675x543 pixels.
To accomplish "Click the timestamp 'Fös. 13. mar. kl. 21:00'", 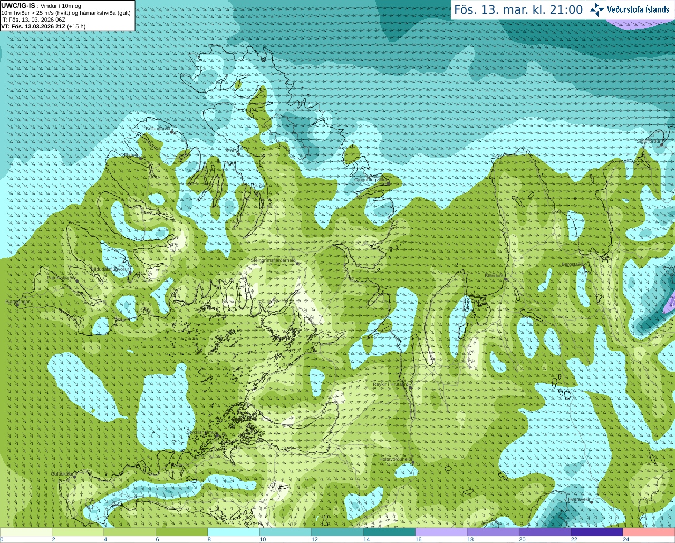I will [x=518, y=9].
